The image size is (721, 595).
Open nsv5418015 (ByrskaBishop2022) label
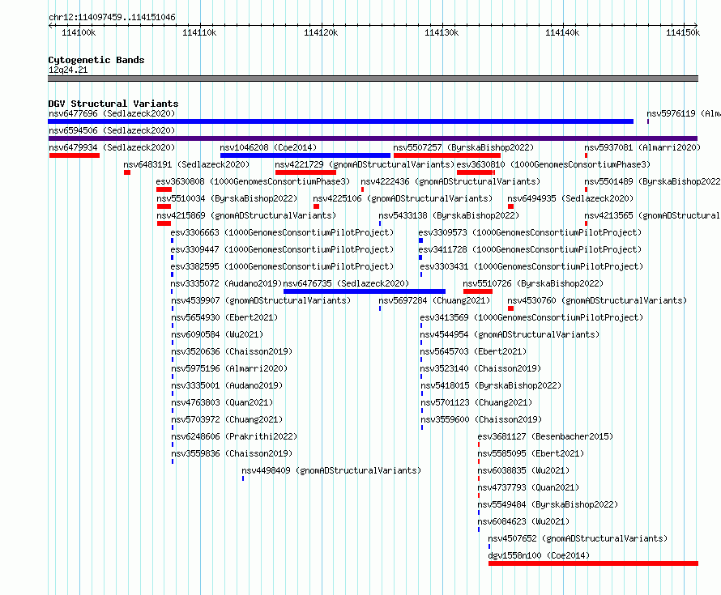tap(492, 385)
